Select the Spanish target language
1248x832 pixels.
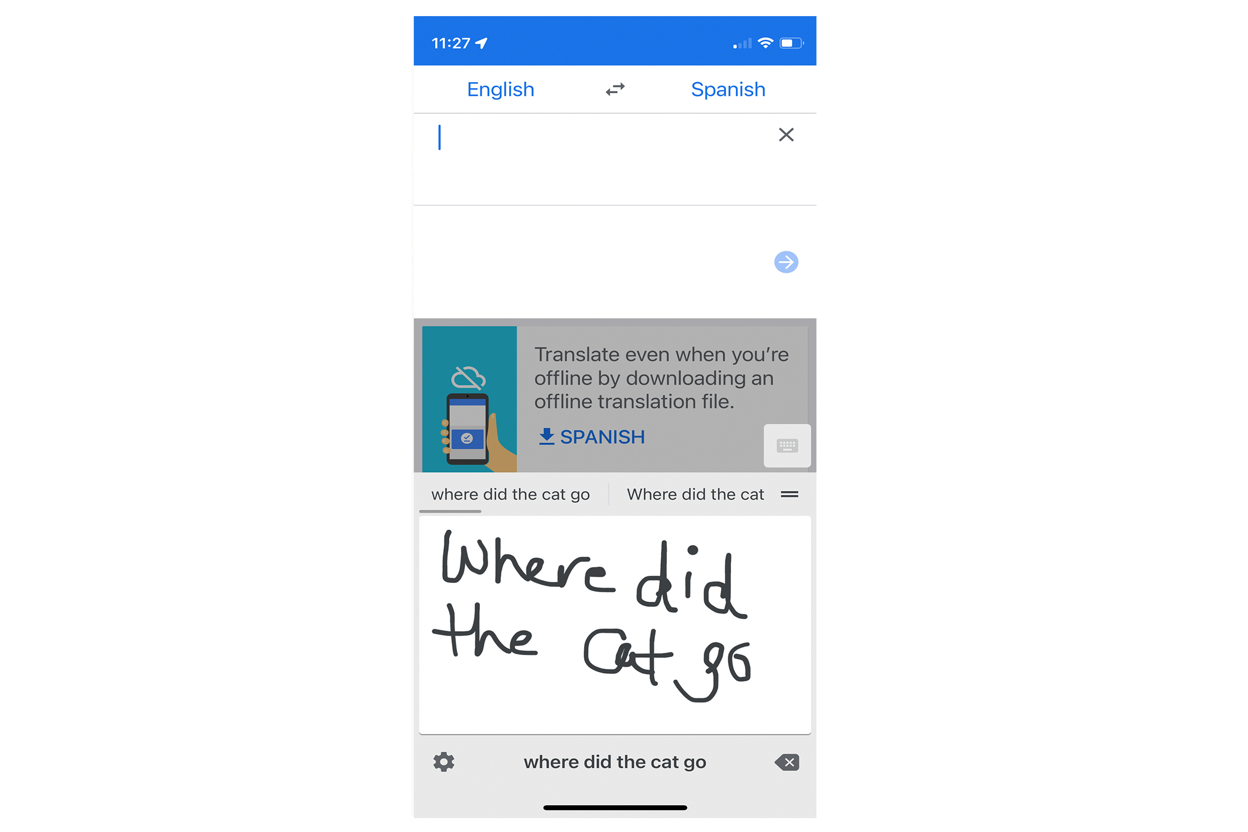click(x=727, y=89)
